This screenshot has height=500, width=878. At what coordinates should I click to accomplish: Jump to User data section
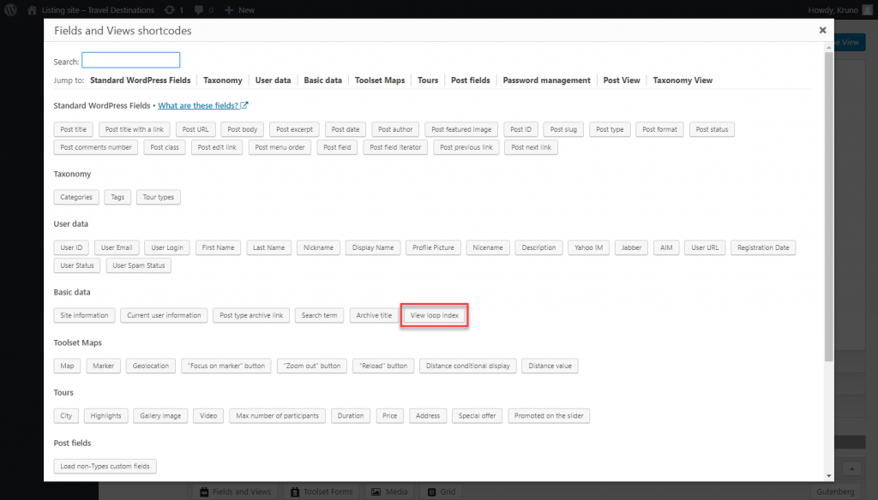pos(273,80)
